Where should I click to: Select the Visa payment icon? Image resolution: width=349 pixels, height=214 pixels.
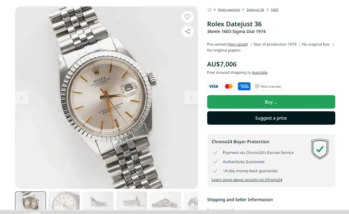point(213,86)
